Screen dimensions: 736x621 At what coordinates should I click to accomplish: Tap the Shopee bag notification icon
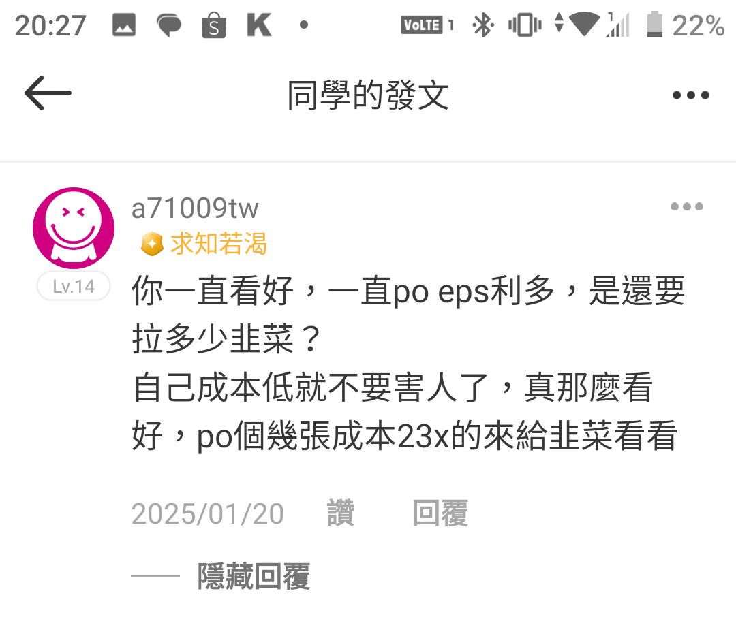point(214,25)
